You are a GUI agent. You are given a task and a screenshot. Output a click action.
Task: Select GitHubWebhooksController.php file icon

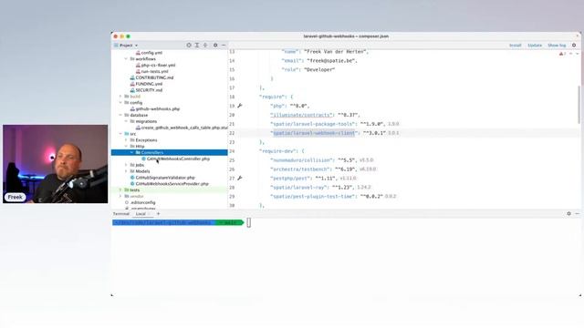click(x=143, y=159)
